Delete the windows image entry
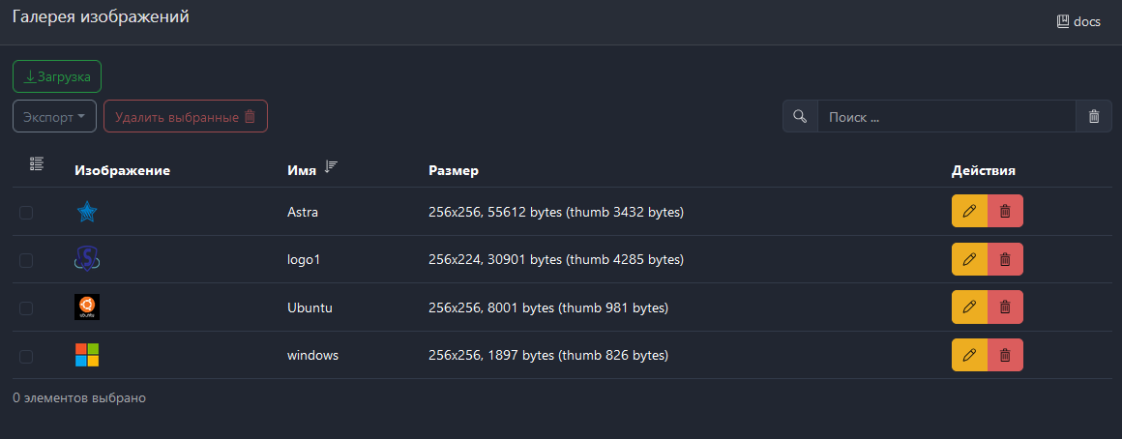1122x439 pixels. point(1005,355)
